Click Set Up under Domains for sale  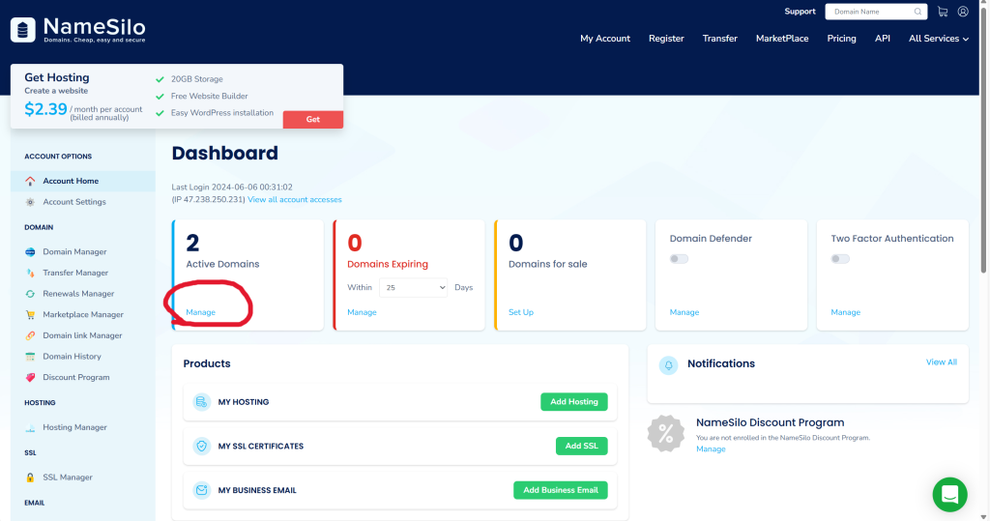tap(521, 312)
